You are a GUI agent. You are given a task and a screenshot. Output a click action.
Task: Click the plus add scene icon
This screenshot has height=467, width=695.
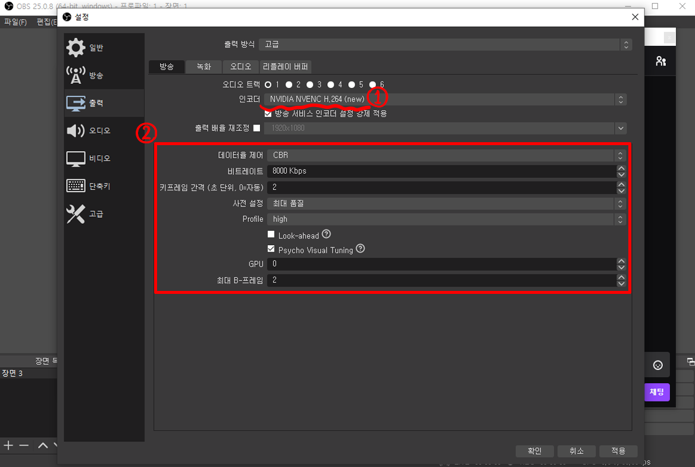[8, 445]
